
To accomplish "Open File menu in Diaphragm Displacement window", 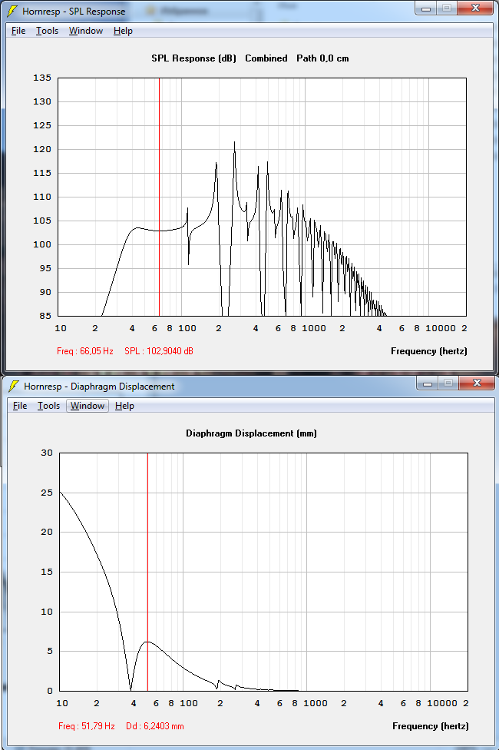I will tap(20, 406).
